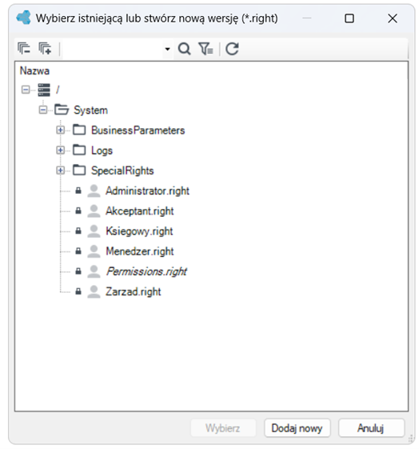Click the user icon of Permissions.right
The height and width of the screenshot is (449, 419).
point(94,271)
